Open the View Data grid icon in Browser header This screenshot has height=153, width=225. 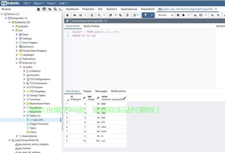point(44,9)
